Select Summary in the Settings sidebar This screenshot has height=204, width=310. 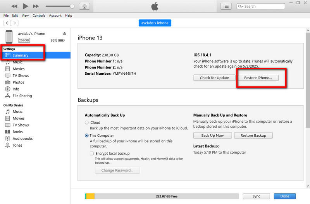pos(35,55)
